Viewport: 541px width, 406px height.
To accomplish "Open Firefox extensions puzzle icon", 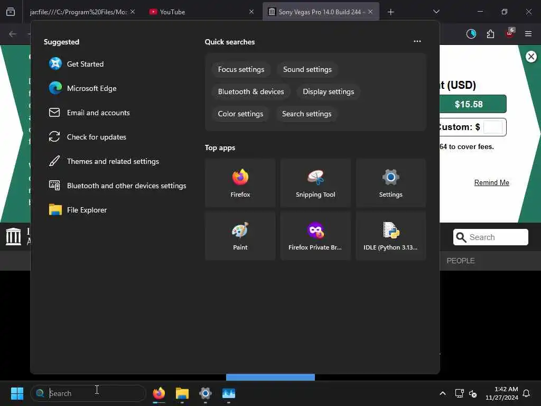I will click(x=490, y=34).
